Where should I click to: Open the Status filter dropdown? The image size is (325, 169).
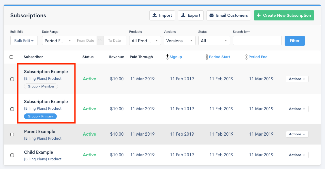[214, 41]
